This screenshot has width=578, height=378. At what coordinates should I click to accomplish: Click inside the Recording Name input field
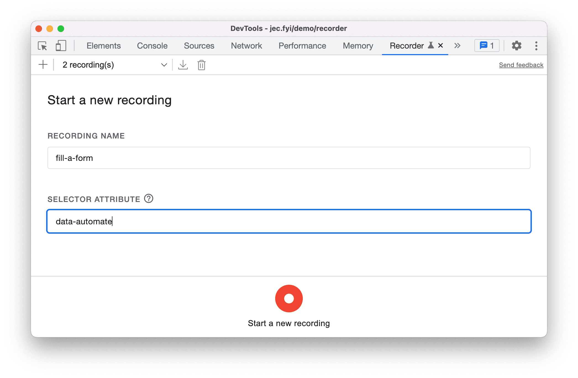pos(288,158)
